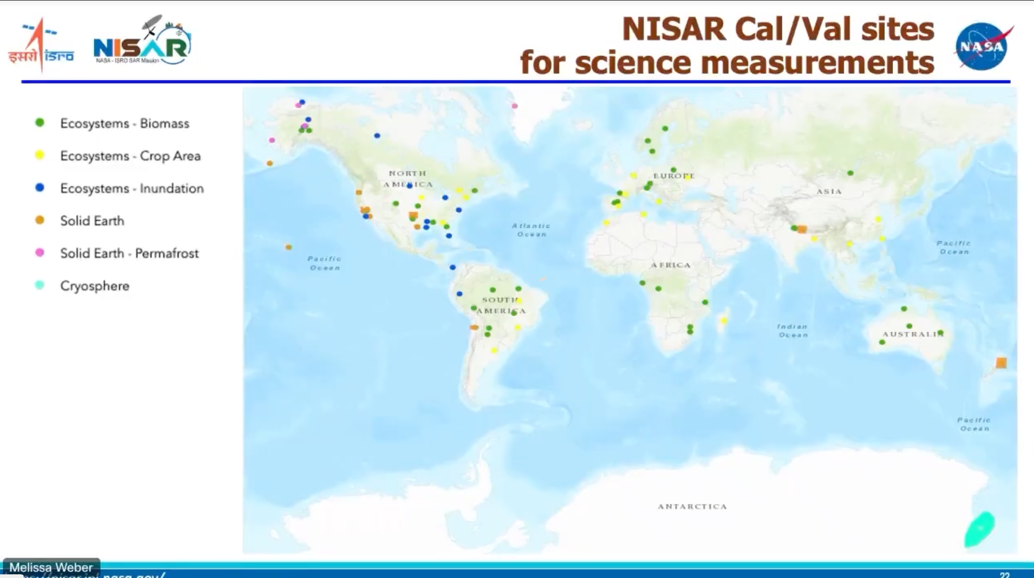This screenshot has height=578, width=1034.
Task: Click the Melissa Weber participant name tag
Action: [51, 567]
